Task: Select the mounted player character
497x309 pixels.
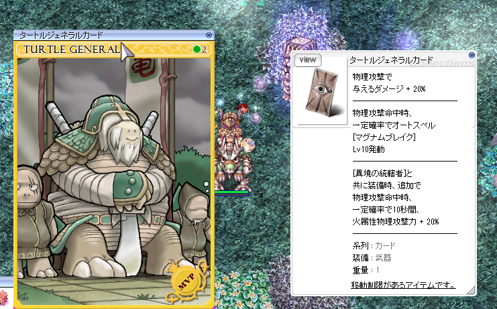Action: point(231,149)
